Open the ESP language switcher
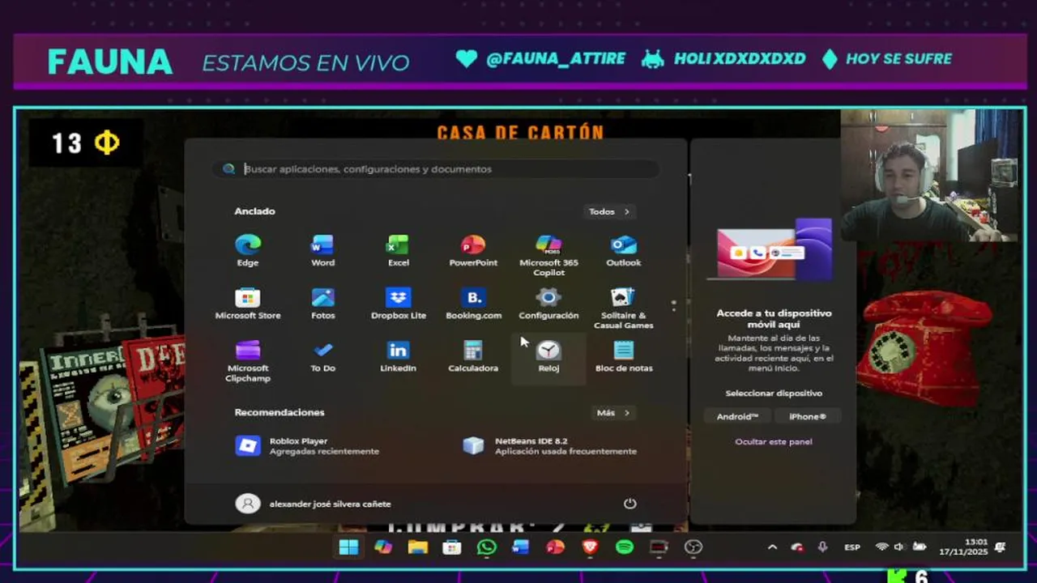The image size is (1037, 583). (852, 547)
